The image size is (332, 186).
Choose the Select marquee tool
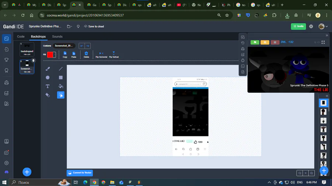(61, 95)
